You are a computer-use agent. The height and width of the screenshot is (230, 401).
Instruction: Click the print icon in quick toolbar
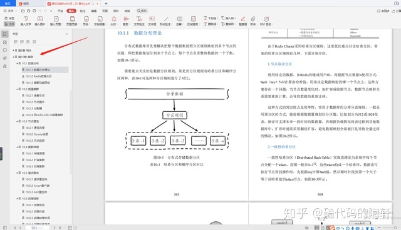tap(34, 11)
